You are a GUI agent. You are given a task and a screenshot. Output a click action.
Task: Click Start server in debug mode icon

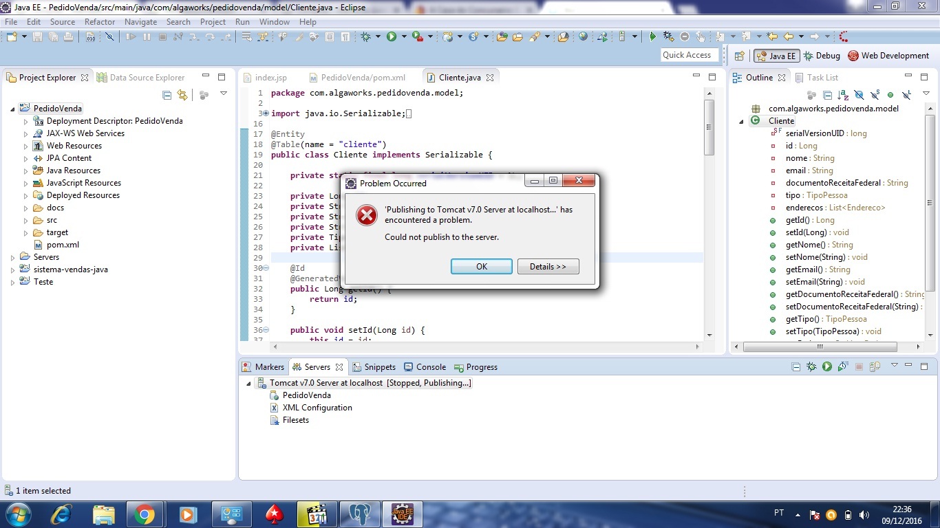point(811,367)
